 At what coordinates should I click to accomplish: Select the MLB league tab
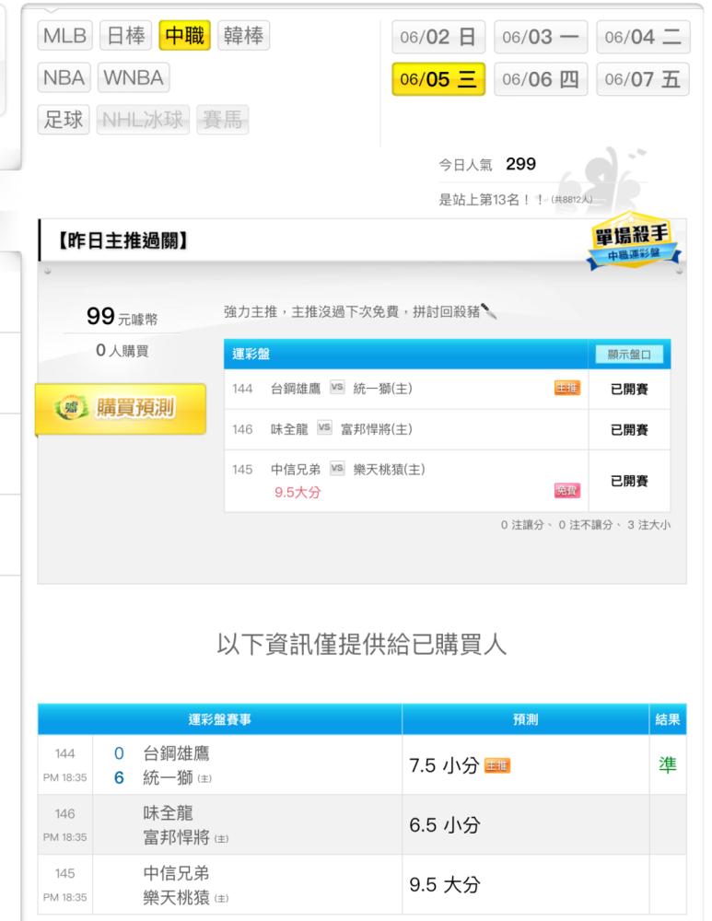click(x=65, y=35)
